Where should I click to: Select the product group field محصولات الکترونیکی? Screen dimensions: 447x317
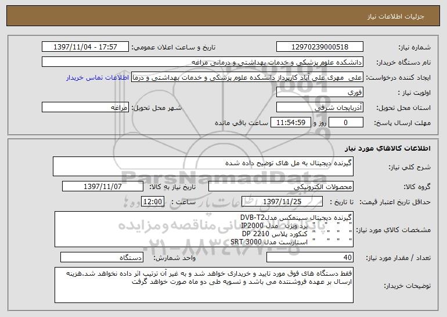[281, 186]
